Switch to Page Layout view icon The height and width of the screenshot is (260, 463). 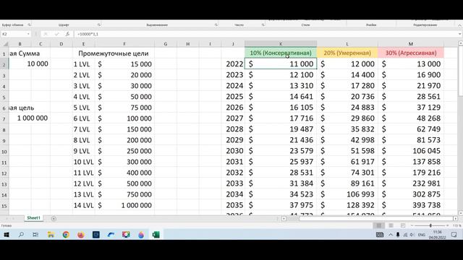pyautogui.click(x=391, y=225)
